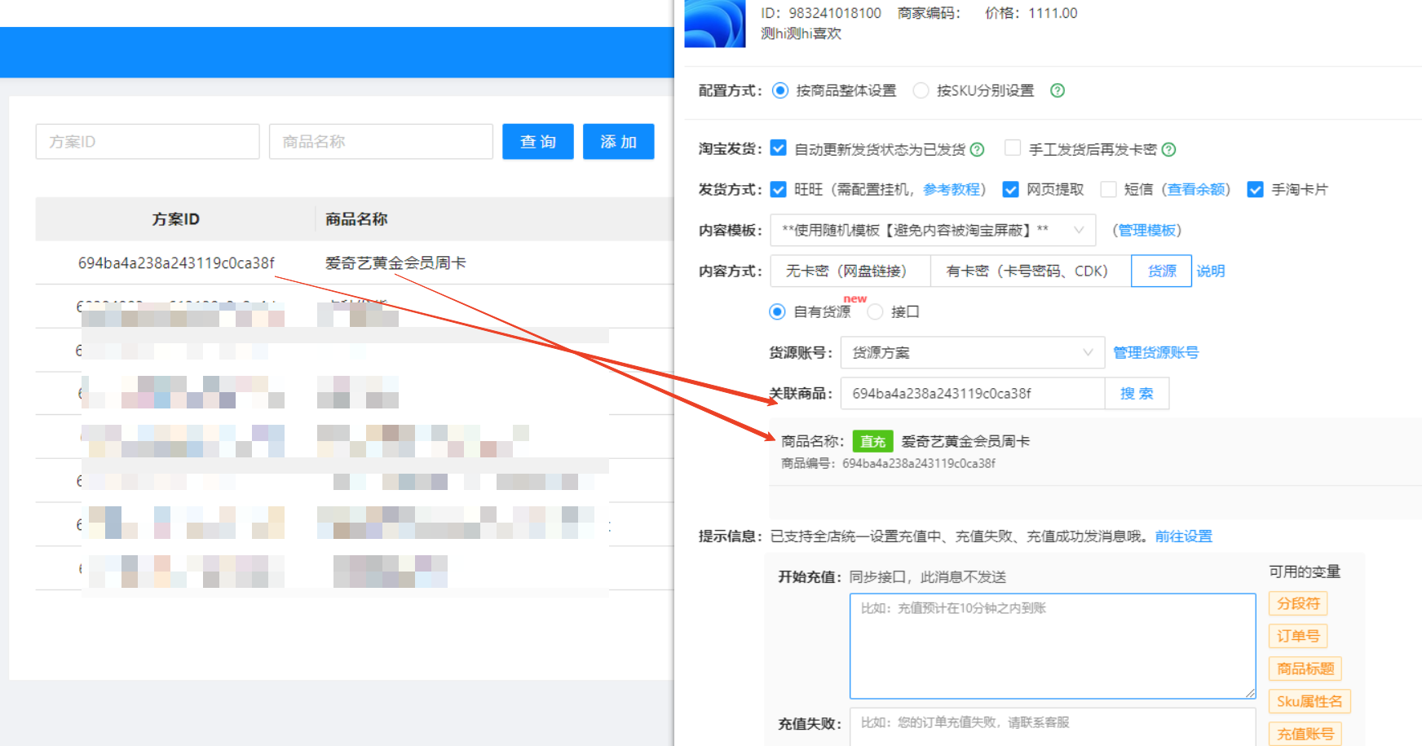Viewport: 1422px width, 746px height.
Task: Switch to the 货源 tab
Action: pyautogui.click(x=1162, y=271)
